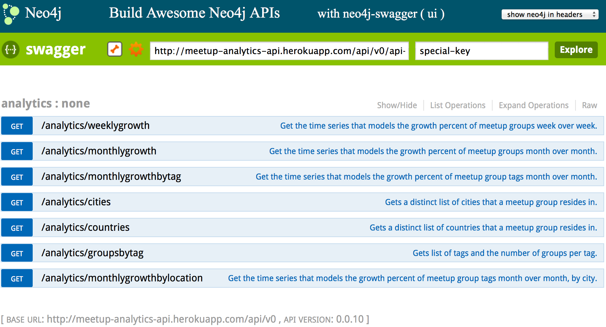Click the 'meetup groups month over month' description
This screenshot has width=606, height=327.
(433, 151)
